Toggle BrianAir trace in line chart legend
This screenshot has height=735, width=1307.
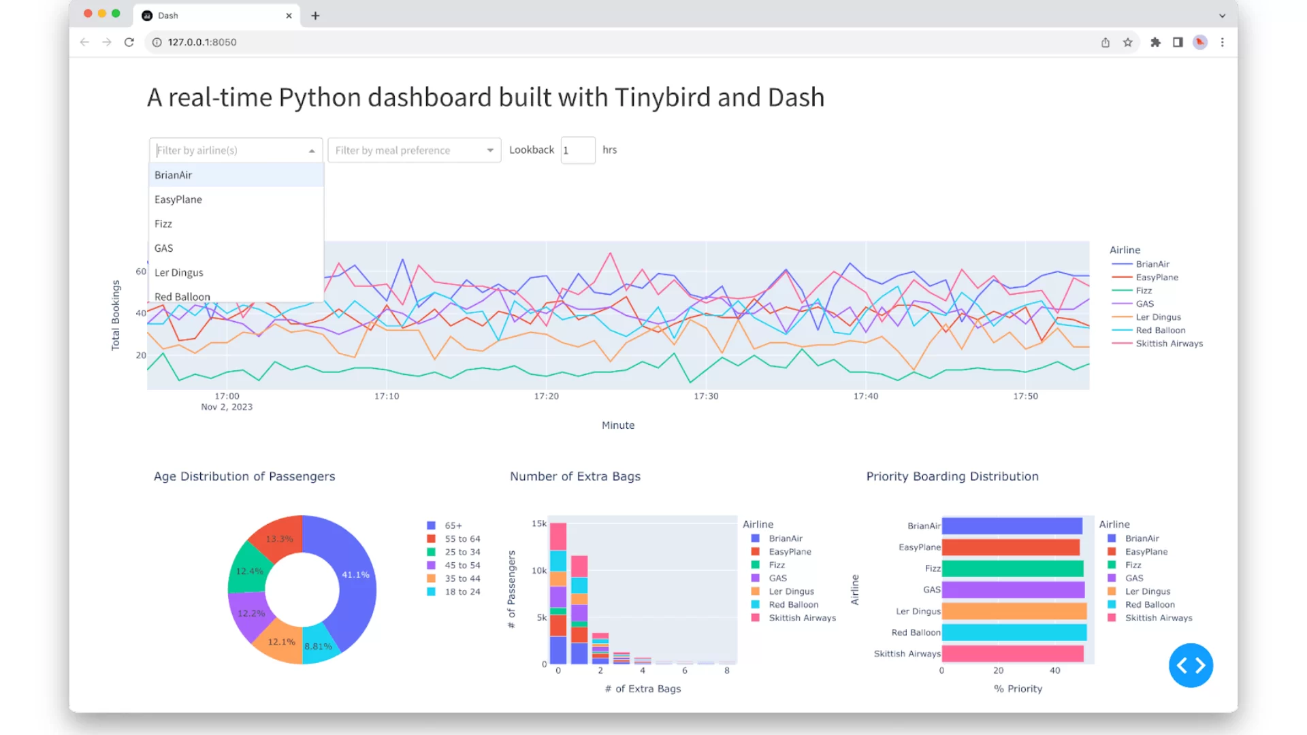coord(1152,264)
